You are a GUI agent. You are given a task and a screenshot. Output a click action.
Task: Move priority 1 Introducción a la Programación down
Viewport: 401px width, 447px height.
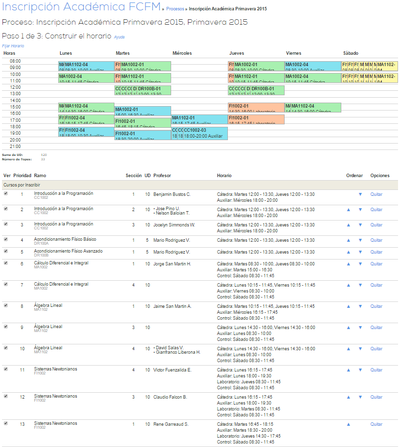click(x=360, y=194)
